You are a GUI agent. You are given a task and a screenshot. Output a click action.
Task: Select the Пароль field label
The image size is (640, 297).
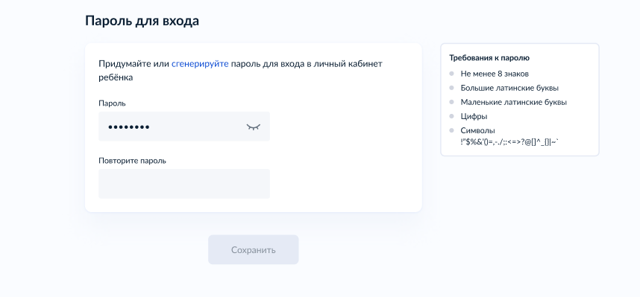click(112, 103)
